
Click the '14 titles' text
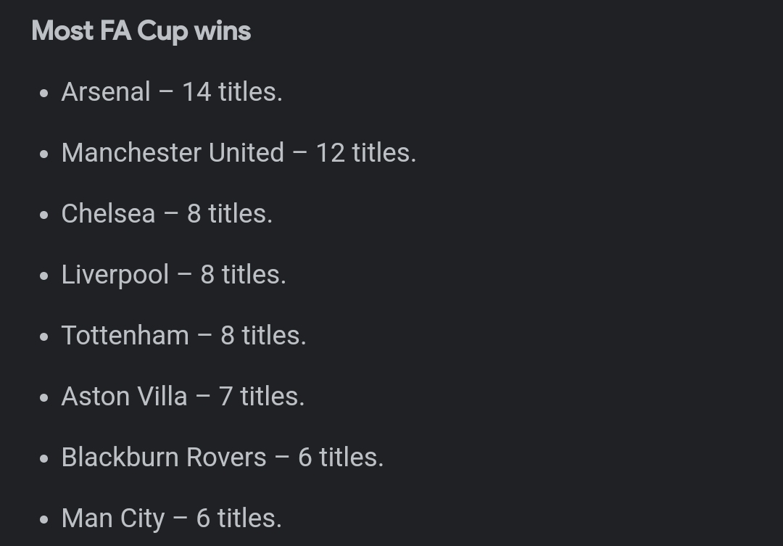tap(232, 92)
